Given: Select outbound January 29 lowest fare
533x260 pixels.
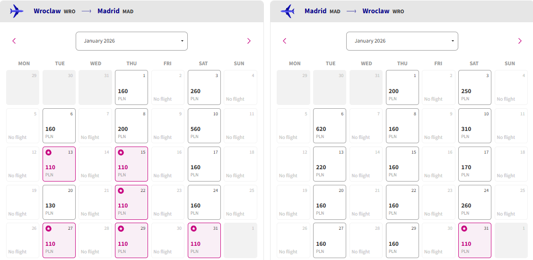Looking at the screenshot, I should tap(131, 241).
